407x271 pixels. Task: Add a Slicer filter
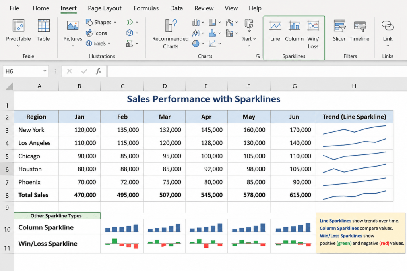coord(339,26)
